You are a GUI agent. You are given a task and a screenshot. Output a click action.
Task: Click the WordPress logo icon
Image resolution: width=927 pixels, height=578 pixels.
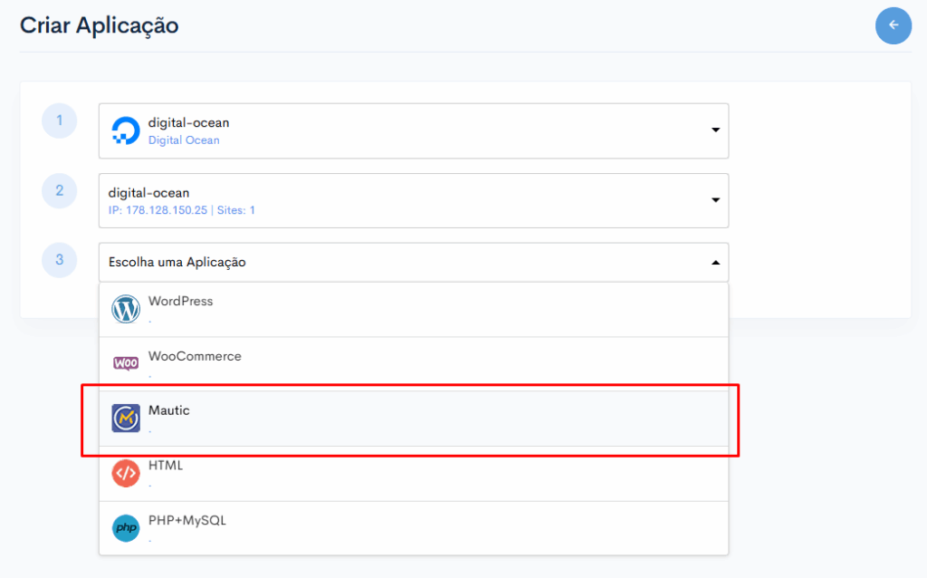126,309
